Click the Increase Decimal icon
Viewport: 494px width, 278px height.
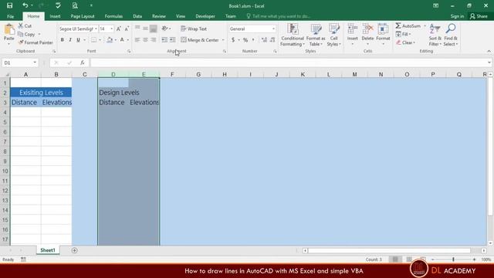click(264, 40)
